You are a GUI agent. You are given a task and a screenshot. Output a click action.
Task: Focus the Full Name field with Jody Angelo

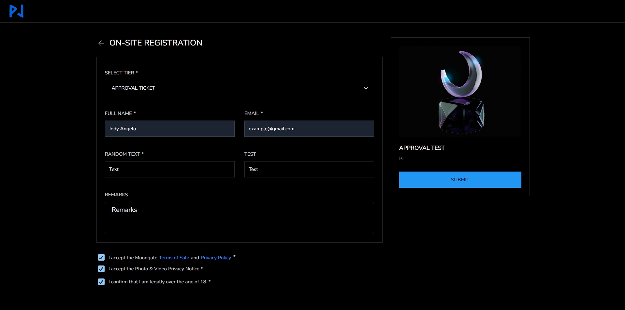click(x=169, y=129)
